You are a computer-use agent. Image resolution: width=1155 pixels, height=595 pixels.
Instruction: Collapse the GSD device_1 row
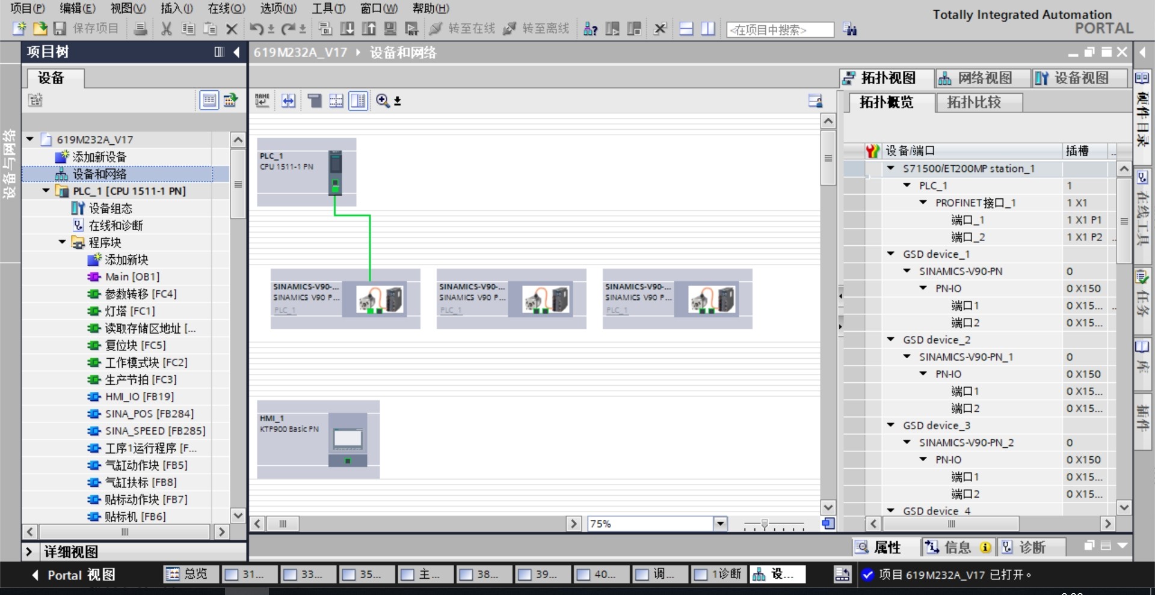point(891,254)
